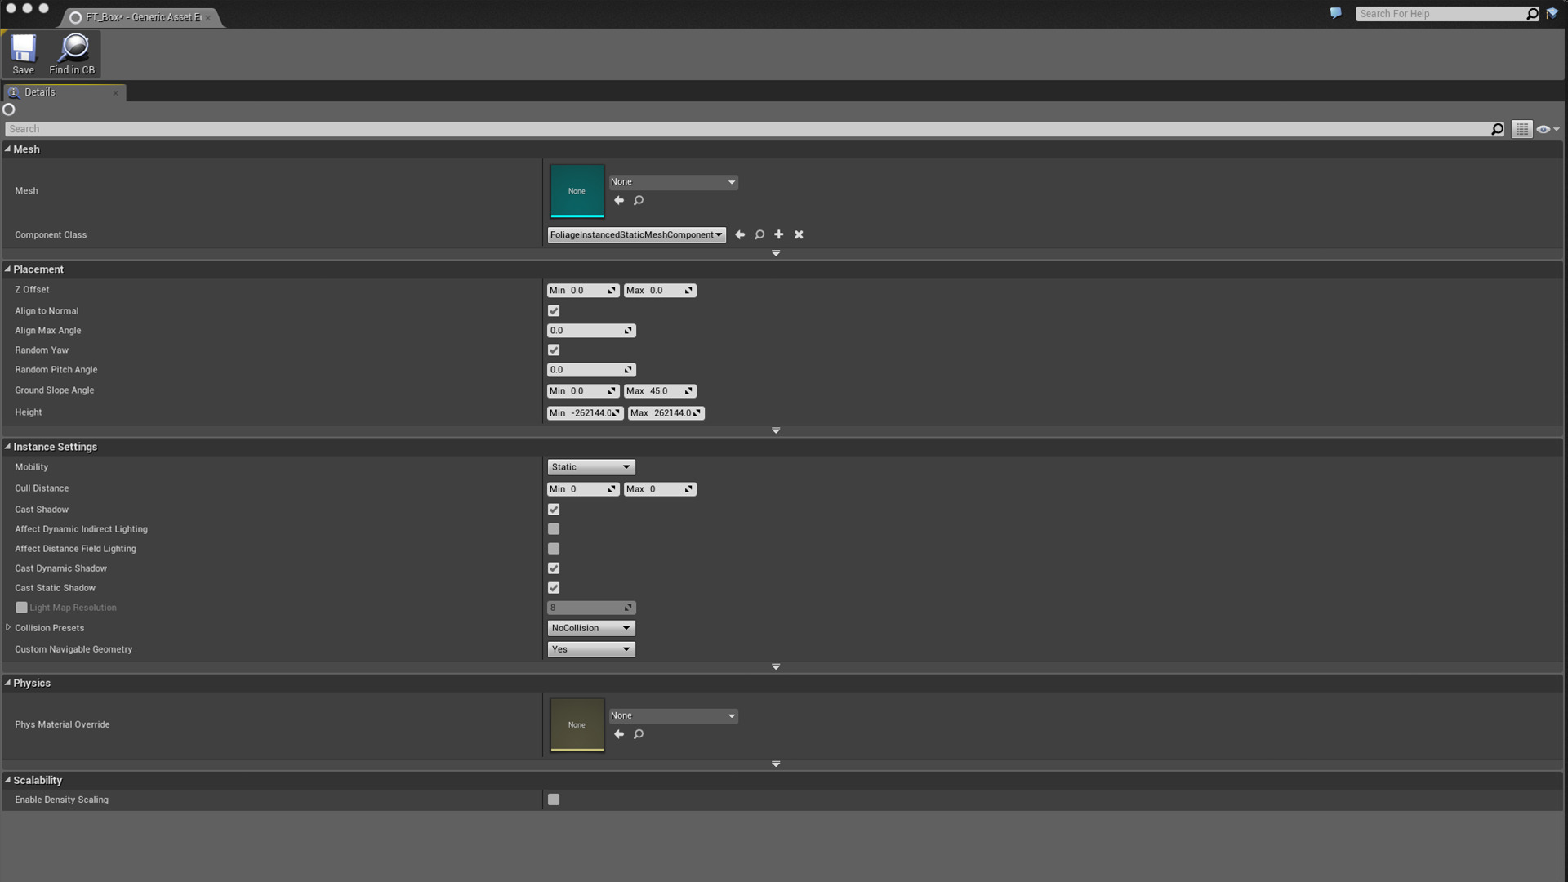This screenshot has width=1568, height=882.
Task: Click the Find in CB toolbar icon
Action: (x=72, y=49)
